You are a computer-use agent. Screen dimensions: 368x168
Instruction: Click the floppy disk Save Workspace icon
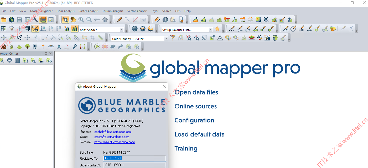click(19, 20)
